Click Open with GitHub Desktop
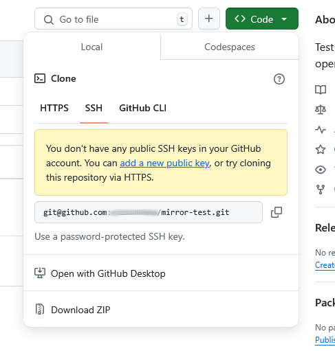The image size is (335, 351). (161, 273)
